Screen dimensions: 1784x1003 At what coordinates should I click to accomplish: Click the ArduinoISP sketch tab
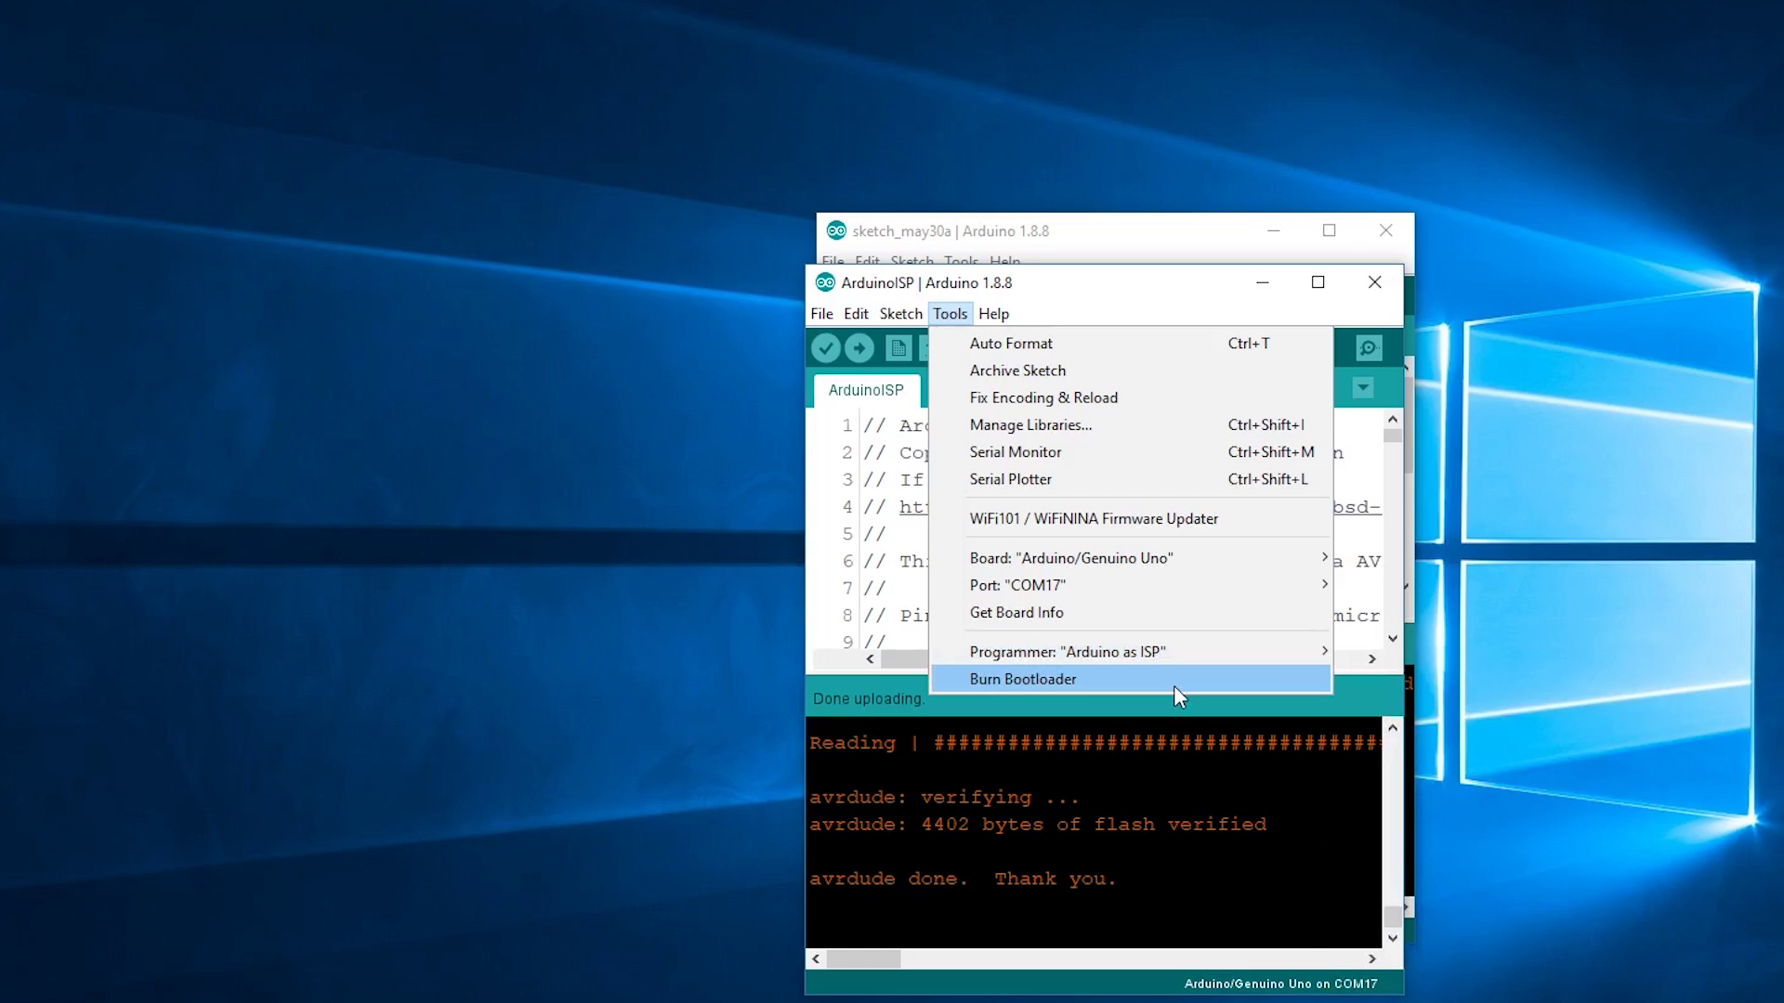coord(866,388)
